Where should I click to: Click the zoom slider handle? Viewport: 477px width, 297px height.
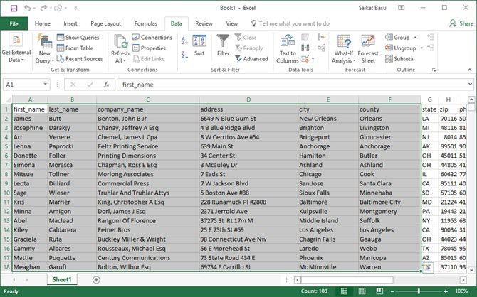[419, 291]
